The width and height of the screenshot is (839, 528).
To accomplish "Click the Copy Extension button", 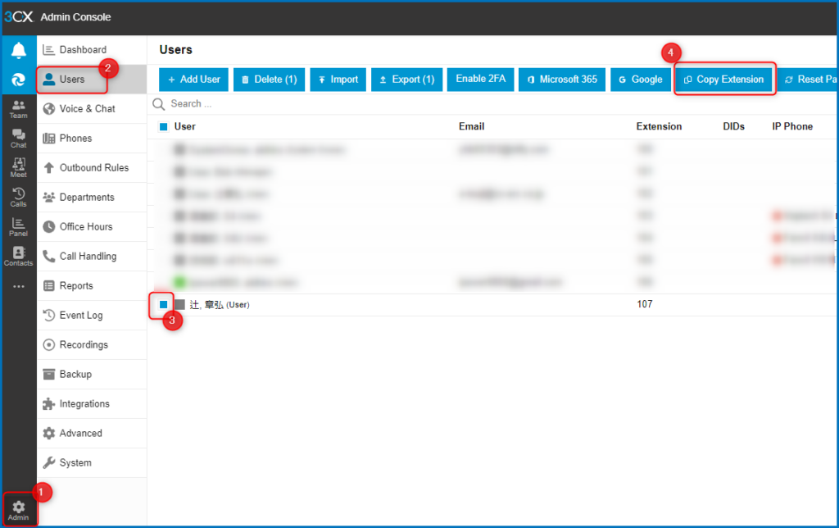I will [724, 80].
